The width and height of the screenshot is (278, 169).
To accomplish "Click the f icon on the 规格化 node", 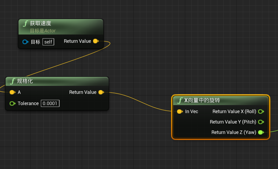I will pyautogui.click(x=12, y=82).
